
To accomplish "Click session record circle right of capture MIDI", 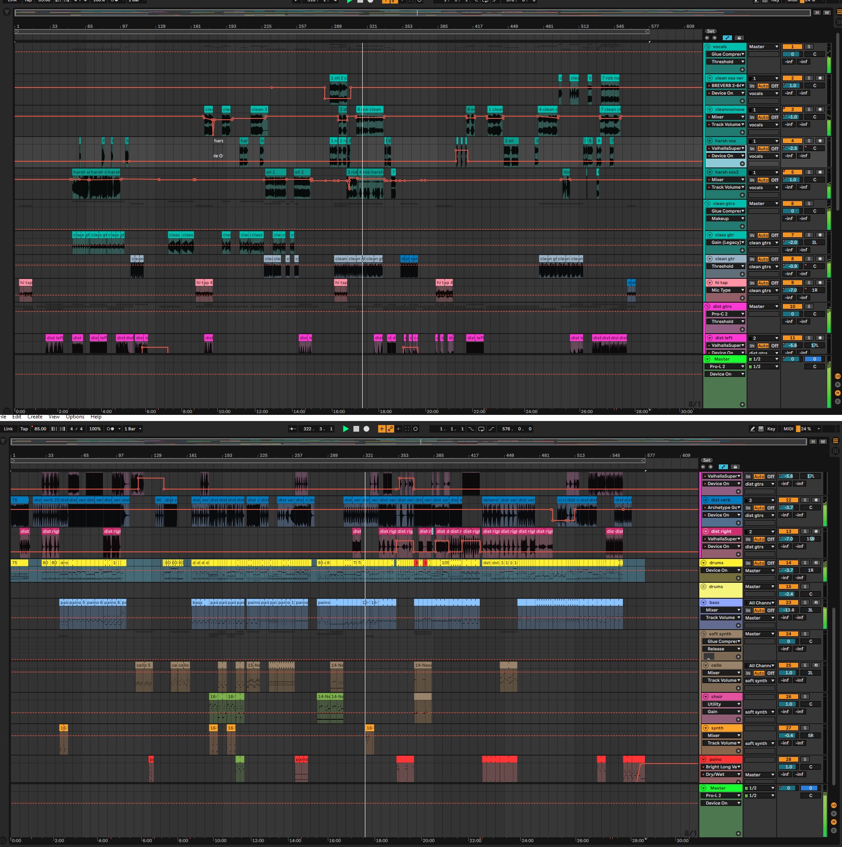I will pos(415,429).
